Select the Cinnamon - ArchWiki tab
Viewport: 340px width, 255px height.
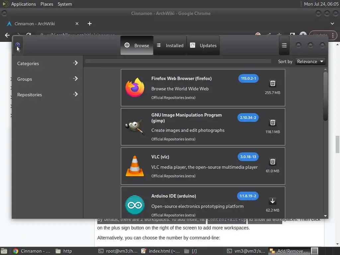point(42,24)
